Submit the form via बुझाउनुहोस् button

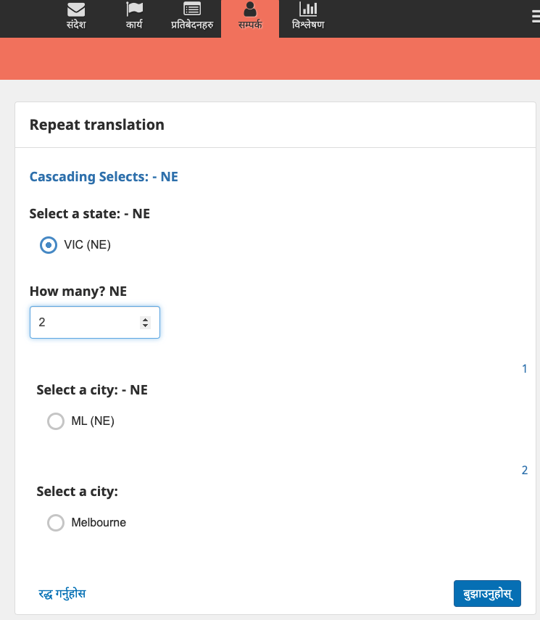487,593
